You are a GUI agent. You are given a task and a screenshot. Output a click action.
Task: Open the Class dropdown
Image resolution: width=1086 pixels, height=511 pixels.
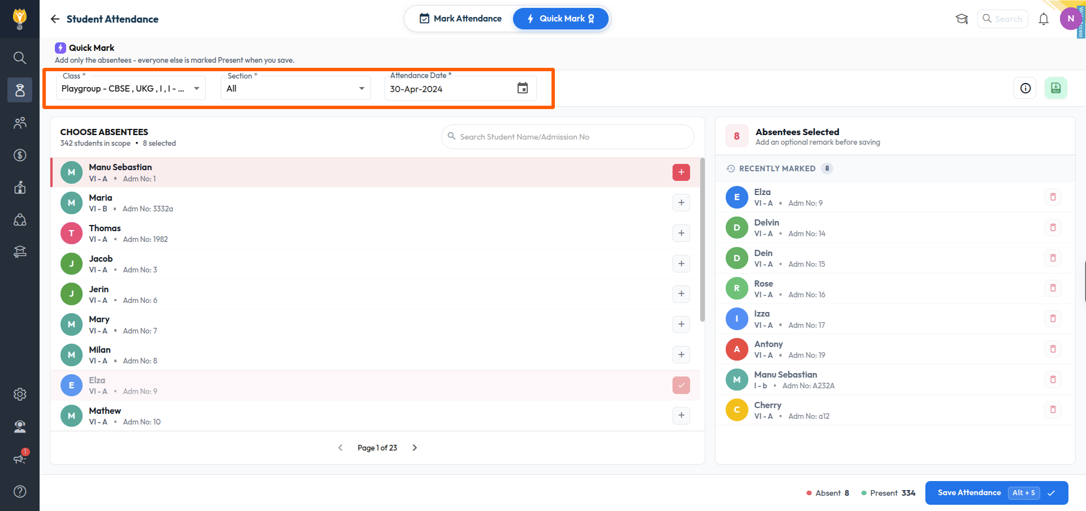point(131,88)
